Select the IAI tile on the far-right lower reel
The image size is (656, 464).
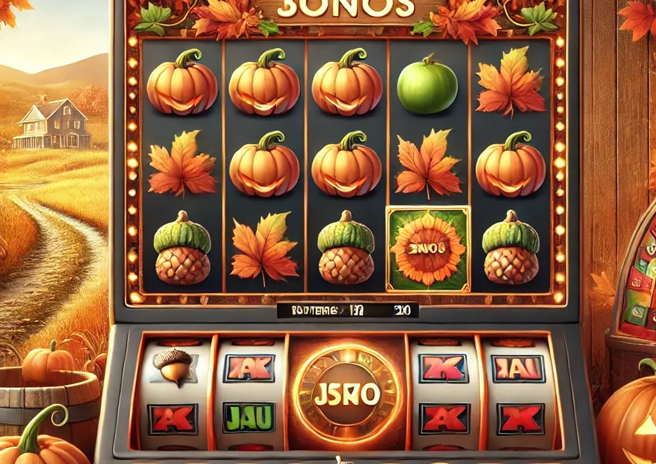point(518,368)
